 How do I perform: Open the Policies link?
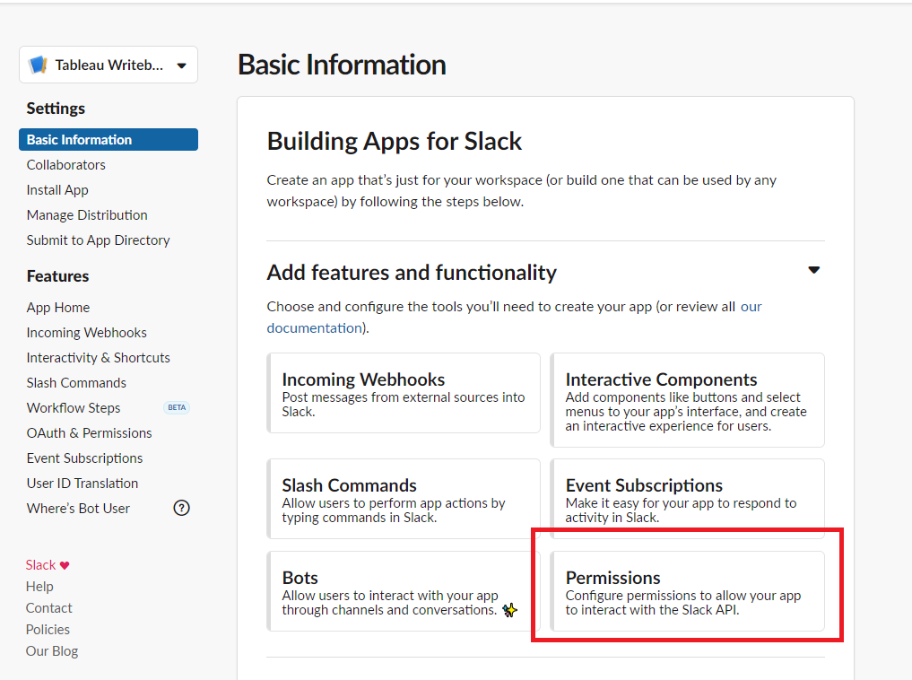(48, 630)
